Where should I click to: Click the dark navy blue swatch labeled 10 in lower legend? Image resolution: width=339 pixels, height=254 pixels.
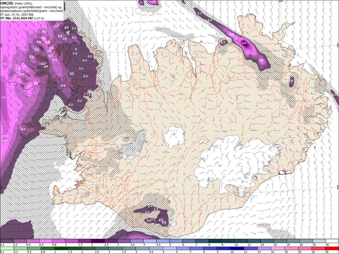tap(237, 248)
